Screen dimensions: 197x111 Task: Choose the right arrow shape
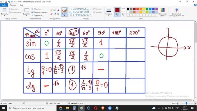pyautogui.click(x=82, y=12)
